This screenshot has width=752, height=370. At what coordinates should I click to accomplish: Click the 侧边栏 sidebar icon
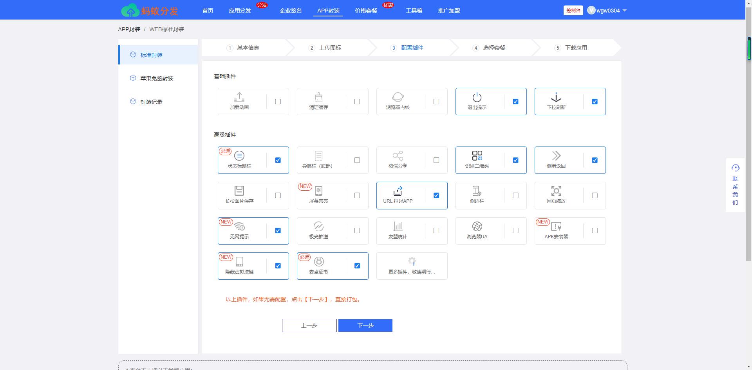(477, 191)
